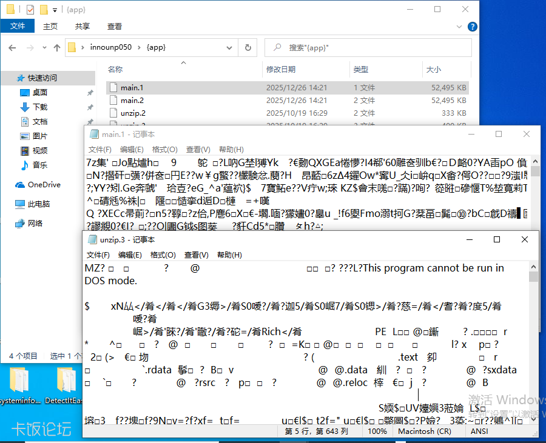Refresh the {app} folder view
Viewport: 546px width, 443px height.
pos(247,47)
